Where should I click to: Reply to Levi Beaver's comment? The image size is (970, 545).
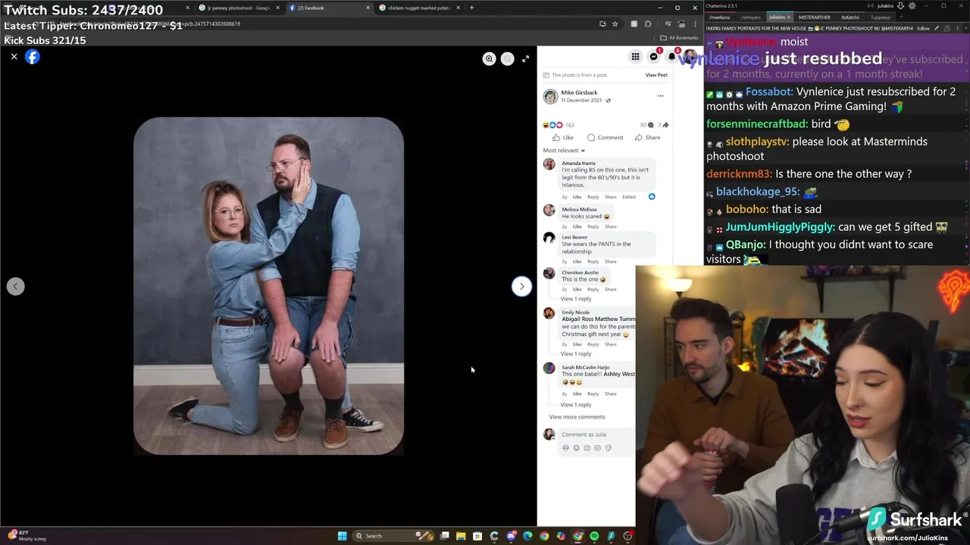click(593, 261)
